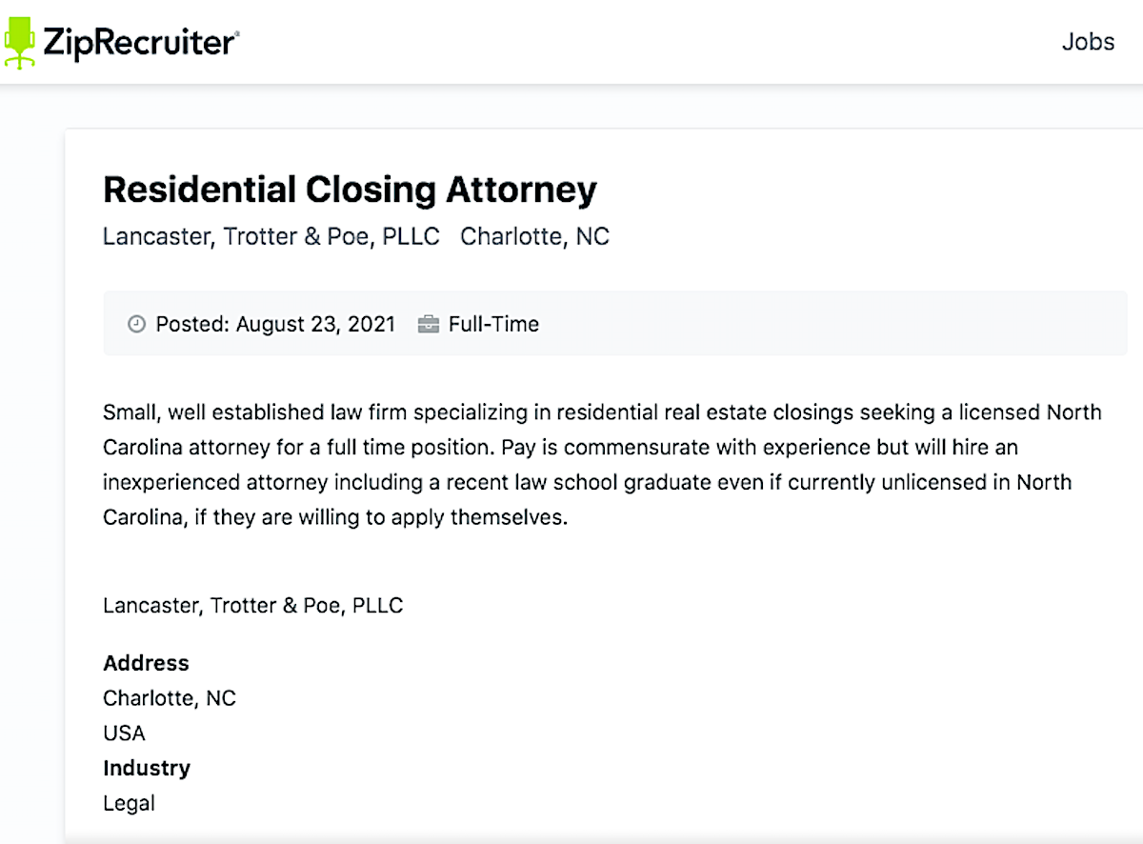Click the clock icon beside the posted date
Image resolution: width=1143 pixels, height=844 pixels.
pos(137,325)
